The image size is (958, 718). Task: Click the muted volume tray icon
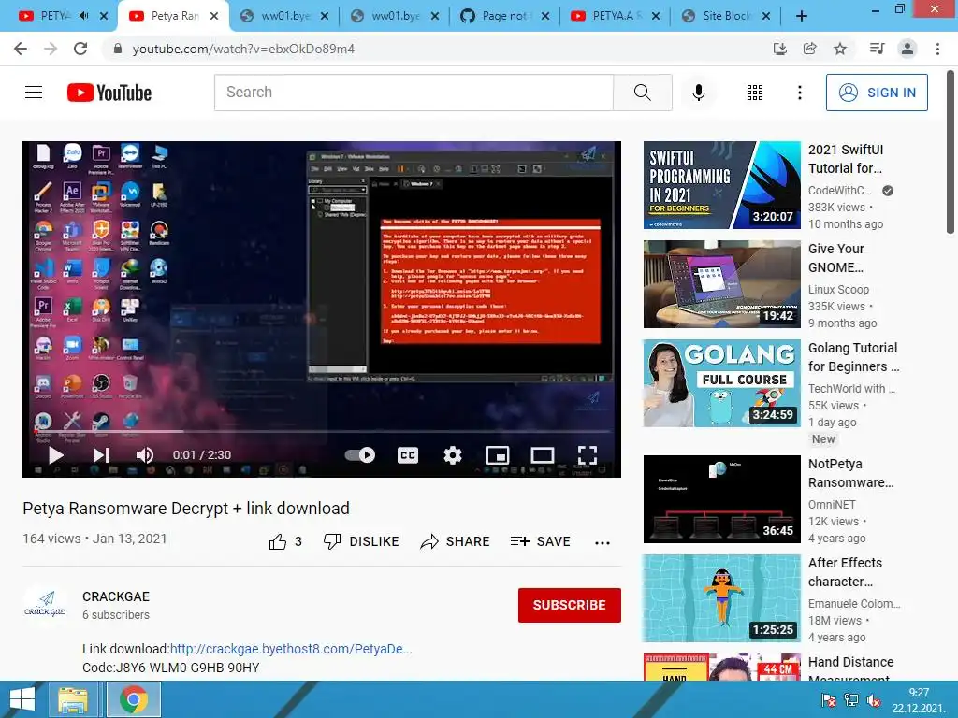tap(874, 700)
